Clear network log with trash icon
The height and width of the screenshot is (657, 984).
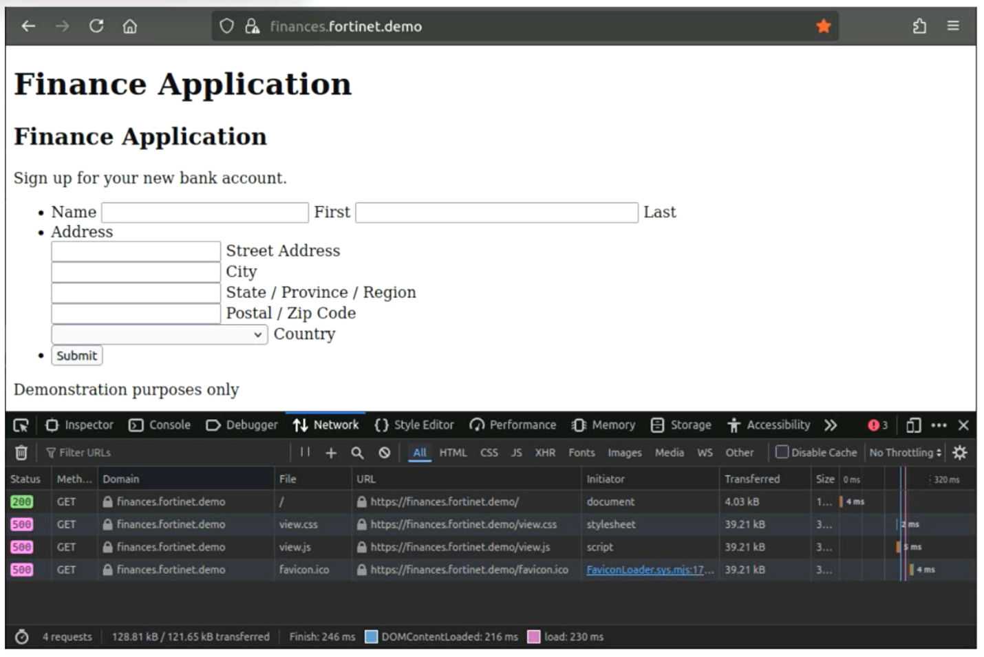[21, 453]
